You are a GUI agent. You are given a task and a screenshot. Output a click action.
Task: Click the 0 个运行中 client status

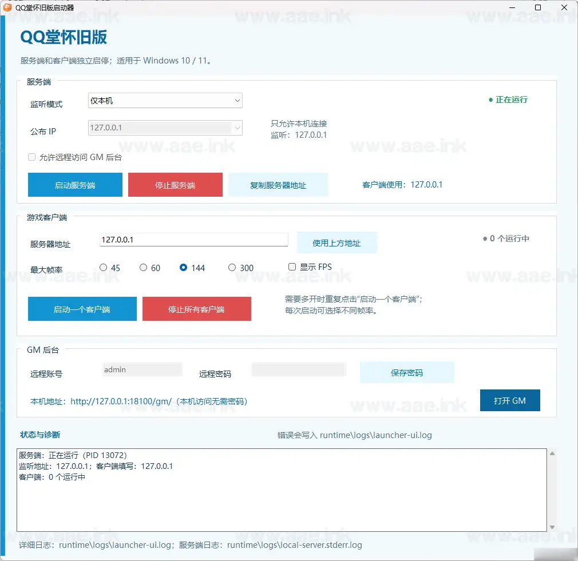coord(506,238)
